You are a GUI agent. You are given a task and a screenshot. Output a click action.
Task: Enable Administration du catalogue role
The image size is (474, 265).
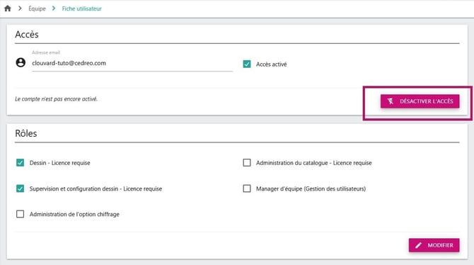(x=247, y=163)
